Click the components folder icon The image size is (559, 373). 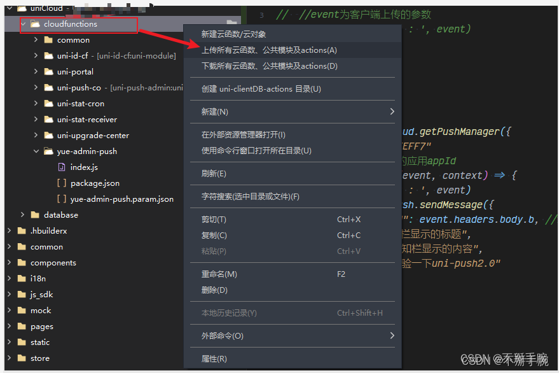point(22,263)
